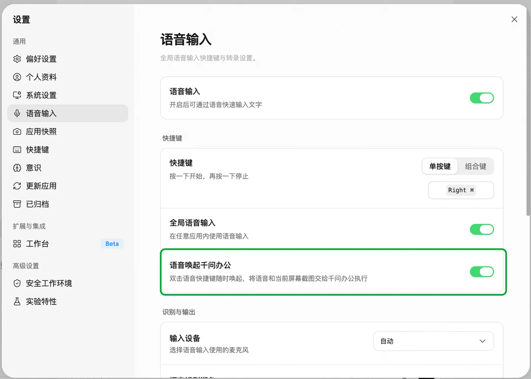Click the brain icon beside 意识
Screen dimensions: 531x379
point(17,168)
